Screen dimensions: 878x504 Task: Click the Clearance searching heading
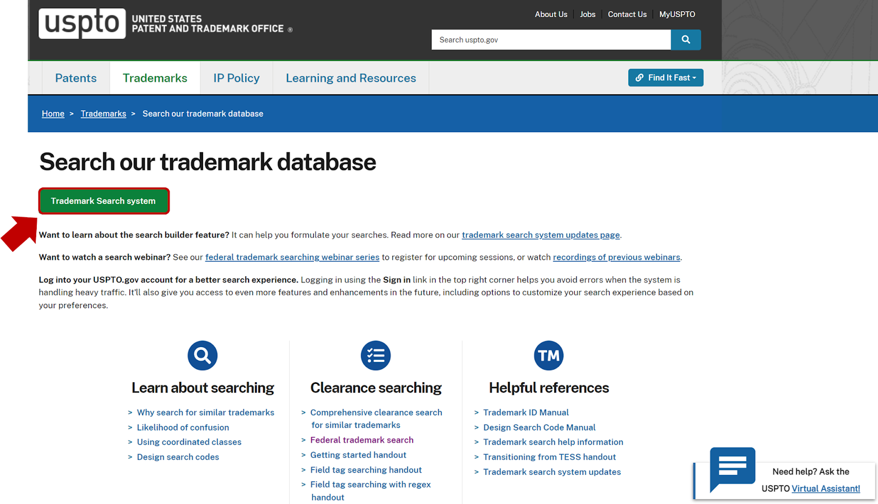click(x=376, y=388)
